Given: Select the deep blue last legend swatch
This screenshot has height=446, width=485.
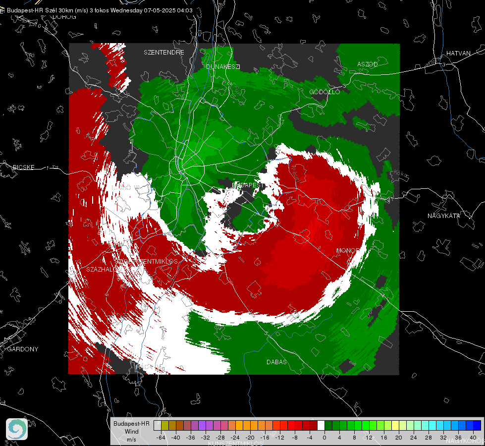Looking at the screenshot, I should [x=477, y=425].
